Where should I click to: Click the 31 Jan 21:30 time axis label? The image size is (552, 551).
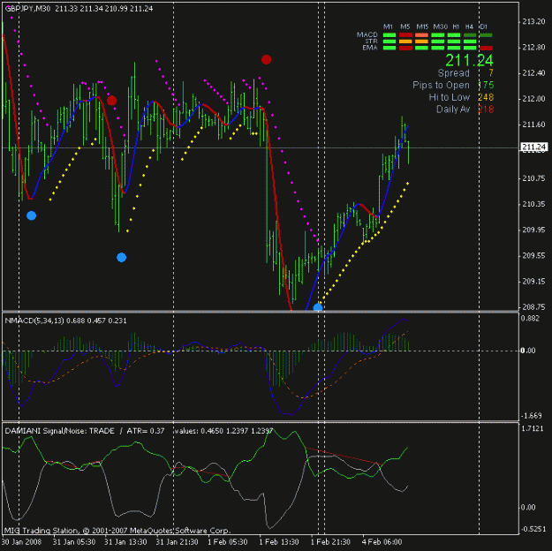(x=177, y=542)
